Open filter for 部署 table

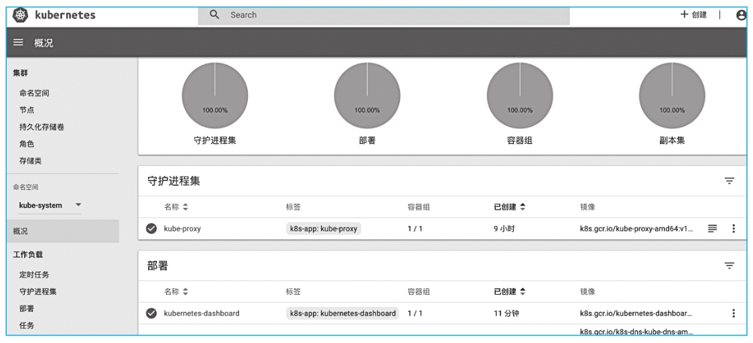point(730,265)
